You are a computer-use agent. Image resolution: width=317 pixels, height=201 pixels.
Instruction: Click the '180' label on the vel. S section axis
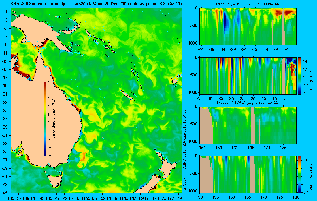coord(296,197)
